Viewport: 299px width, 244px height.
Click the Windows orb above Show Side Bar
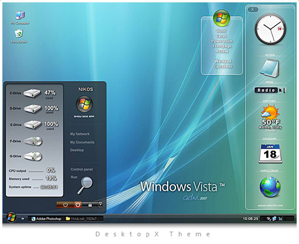coord(84,104)
